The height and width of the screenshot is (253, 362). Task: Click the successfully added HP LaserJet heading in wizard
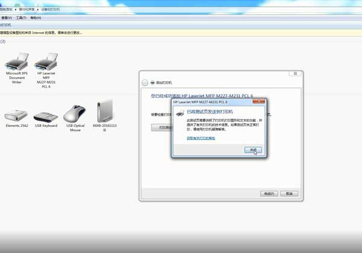click(202, 95)
